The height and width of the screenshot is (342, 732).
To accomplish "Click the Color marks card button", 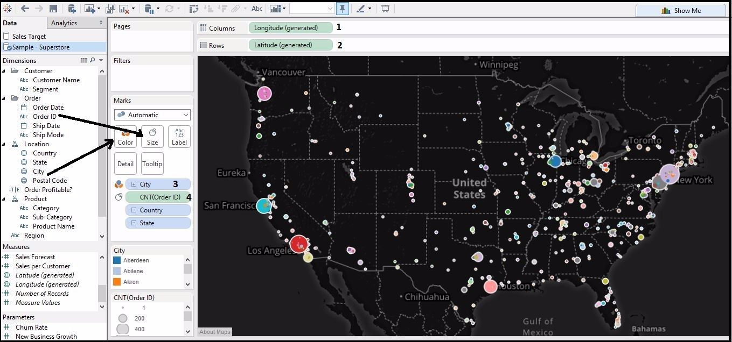I will coord(125,137).
